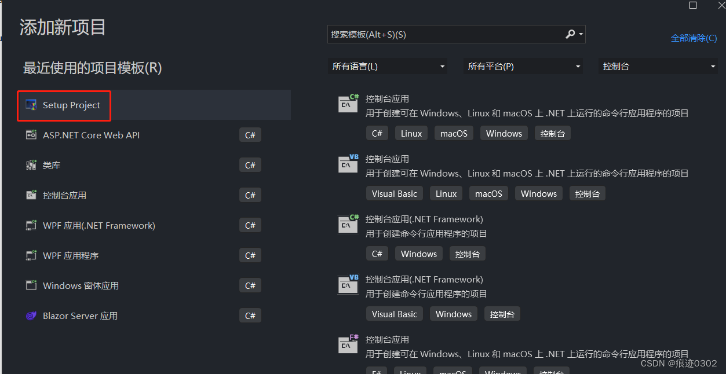Select VB 控制台应用(.NET Framework) title
This screenshot has height=374, width=726.
tap(424, 279)
